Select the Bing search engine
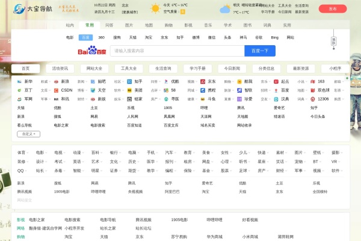The width and height of the screenshot is (361, 241). coord(275,37)
